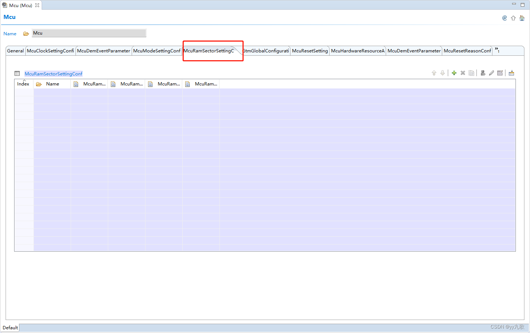530x333 pixels.
Task: Open the McuDemEventParameter tab before McuResetReasonConf
Action: [x=414, y=51]
